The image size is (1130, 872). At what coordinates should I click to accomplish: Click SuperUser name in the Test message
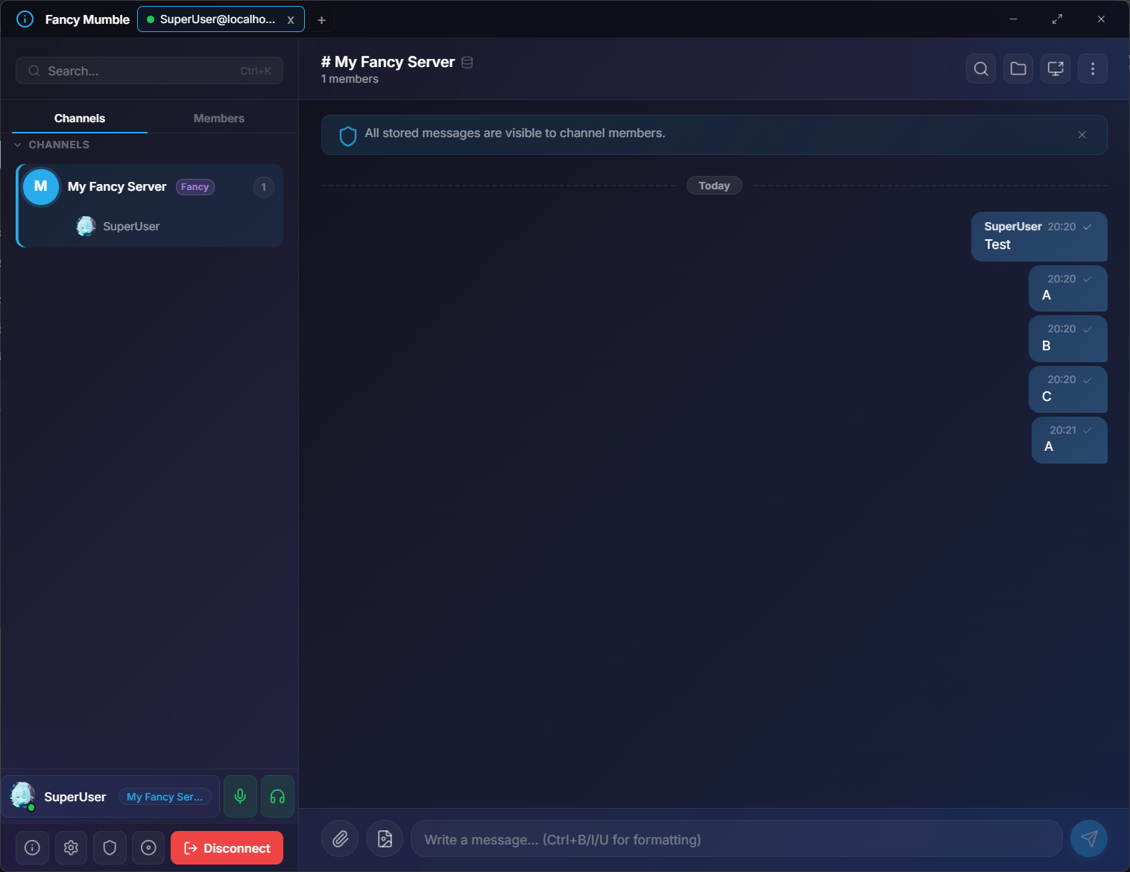[1013, 227]
